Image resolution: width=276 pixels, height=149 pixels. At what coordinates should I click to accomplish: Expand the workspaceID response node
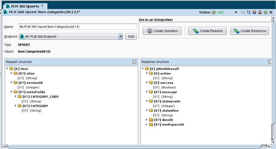click(x=147, y=124)
